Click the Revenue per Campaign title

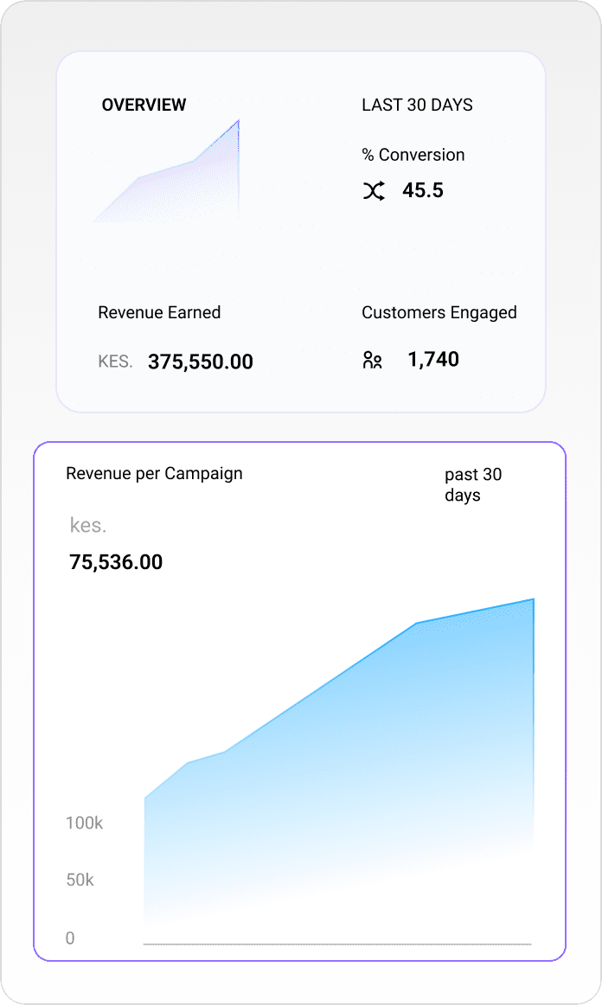pos(154,473)
